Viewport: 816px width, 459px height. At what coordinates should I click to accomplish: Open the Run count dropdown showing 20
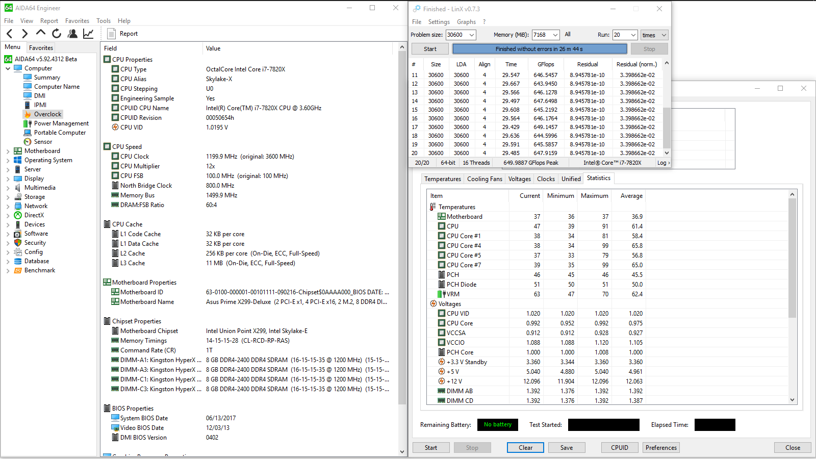point(633,35)
